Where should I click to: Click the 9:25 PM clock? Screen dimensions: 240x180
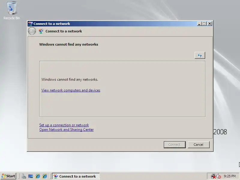(230, 176)
